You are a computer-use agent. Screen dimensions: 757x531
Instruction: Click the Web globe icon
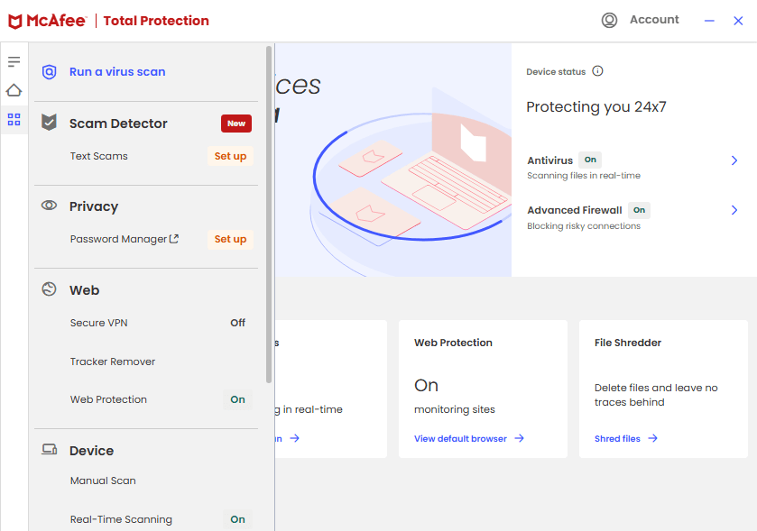tap(50, 289)
